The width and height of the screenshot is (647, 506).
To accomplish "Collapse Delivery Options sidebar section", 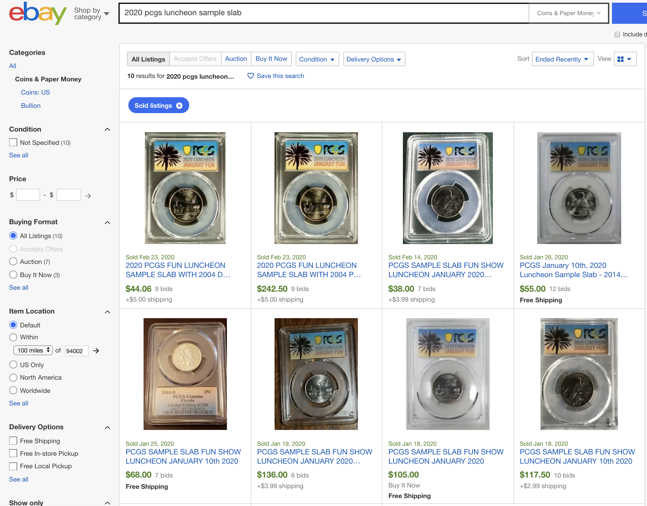I will 108,428.
